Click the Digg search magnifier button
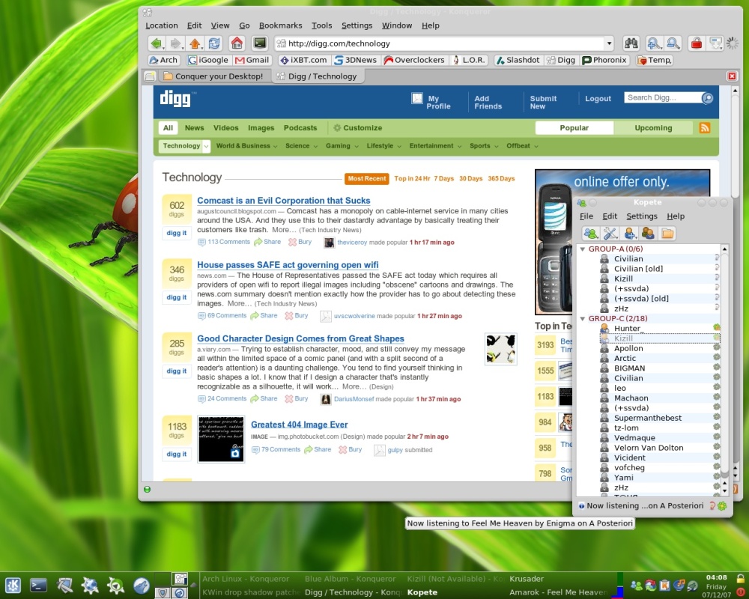 [707, 98]
